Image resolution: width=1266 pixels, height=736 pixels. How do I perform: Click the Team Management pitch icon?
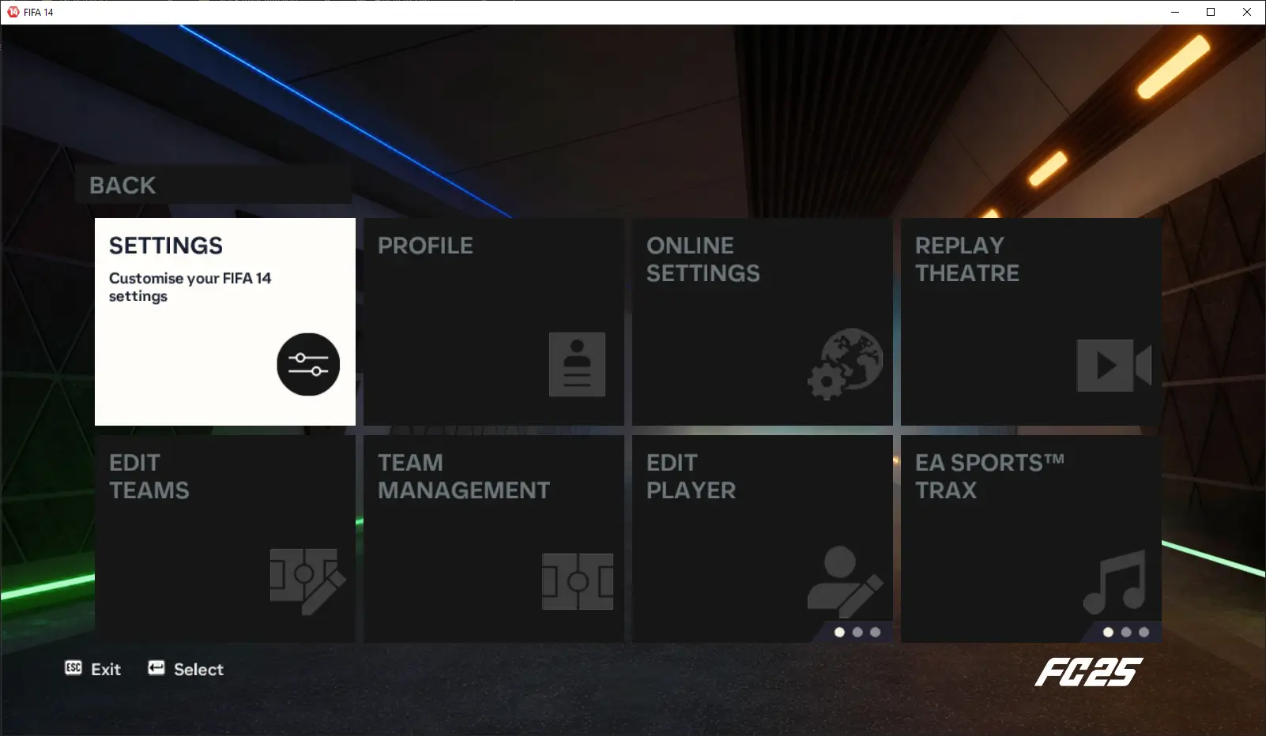(x=577, y=581)
